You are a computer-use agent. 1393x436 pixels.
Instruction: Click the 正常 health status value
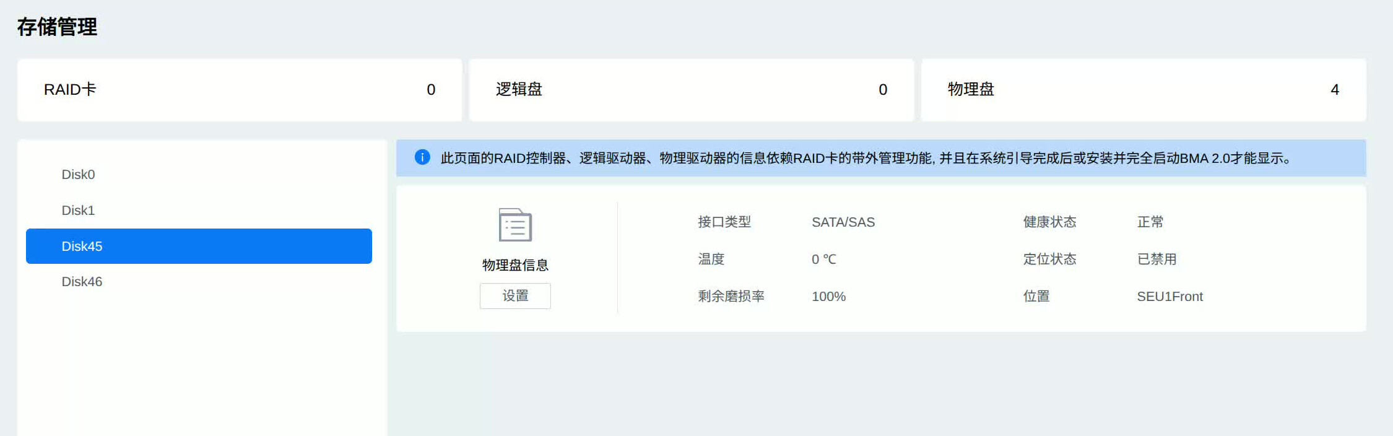point(1150,222)
